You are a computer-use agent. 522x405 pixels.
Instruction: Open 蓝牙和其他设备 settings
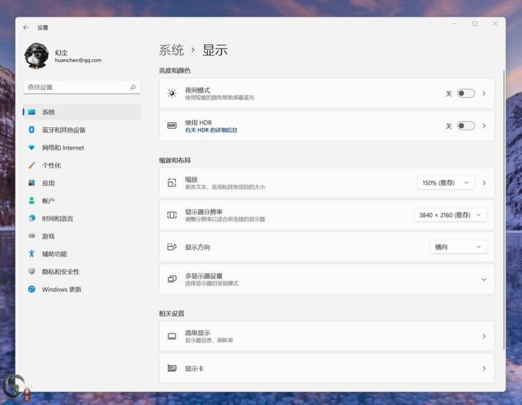82,130
